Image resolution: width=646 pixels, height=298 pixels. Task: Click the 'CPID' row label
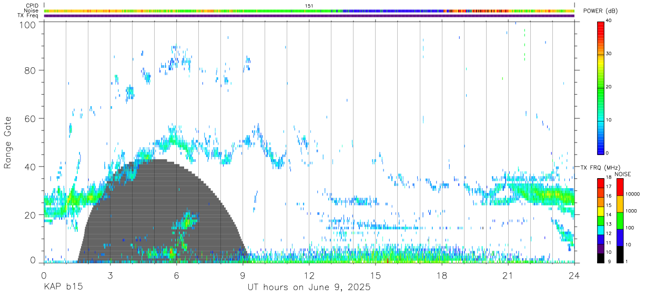click(32, 5)
